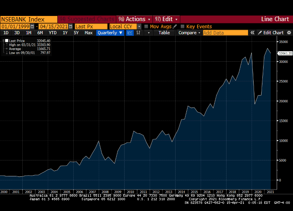Viewport: 293px width, 211px height.
Task: Click the Line Chart title label
Action: [275, 19]
